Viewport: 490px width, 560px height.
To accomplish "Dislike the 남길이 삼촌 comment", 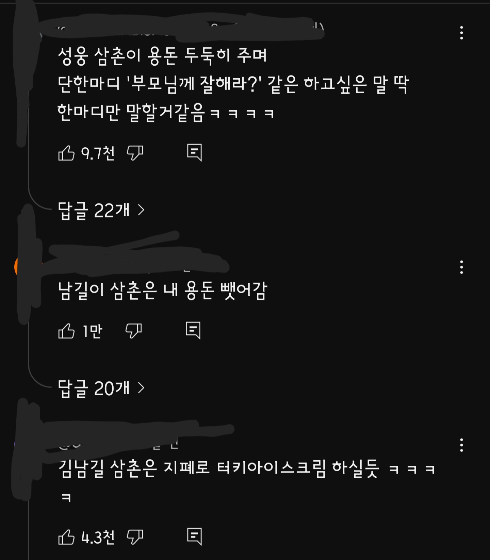I will coord(133,331).
